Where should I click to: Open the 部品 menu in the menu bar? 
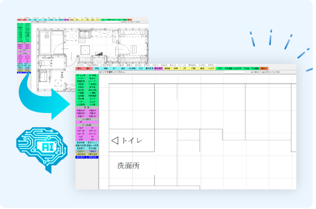pyautogui.click(x=165, y=65)
